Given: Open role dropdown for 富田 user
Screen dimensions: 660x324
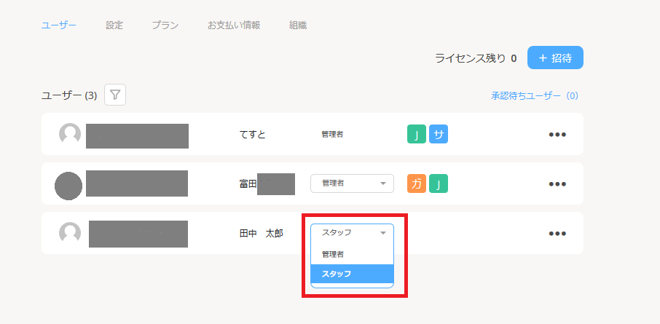Looking at the screenshot, I should (352, 183).
